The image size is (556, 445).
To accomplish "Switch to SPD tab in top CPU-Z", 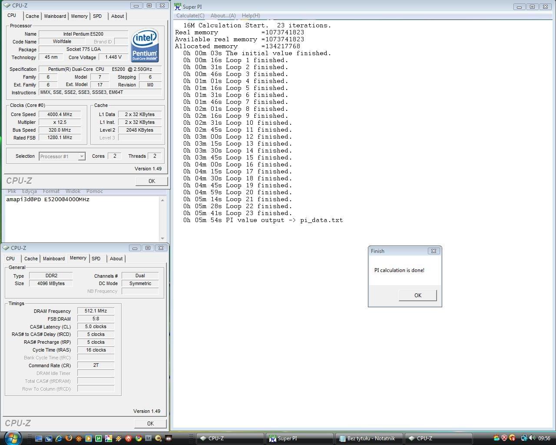I will click(x=97, y=16).
